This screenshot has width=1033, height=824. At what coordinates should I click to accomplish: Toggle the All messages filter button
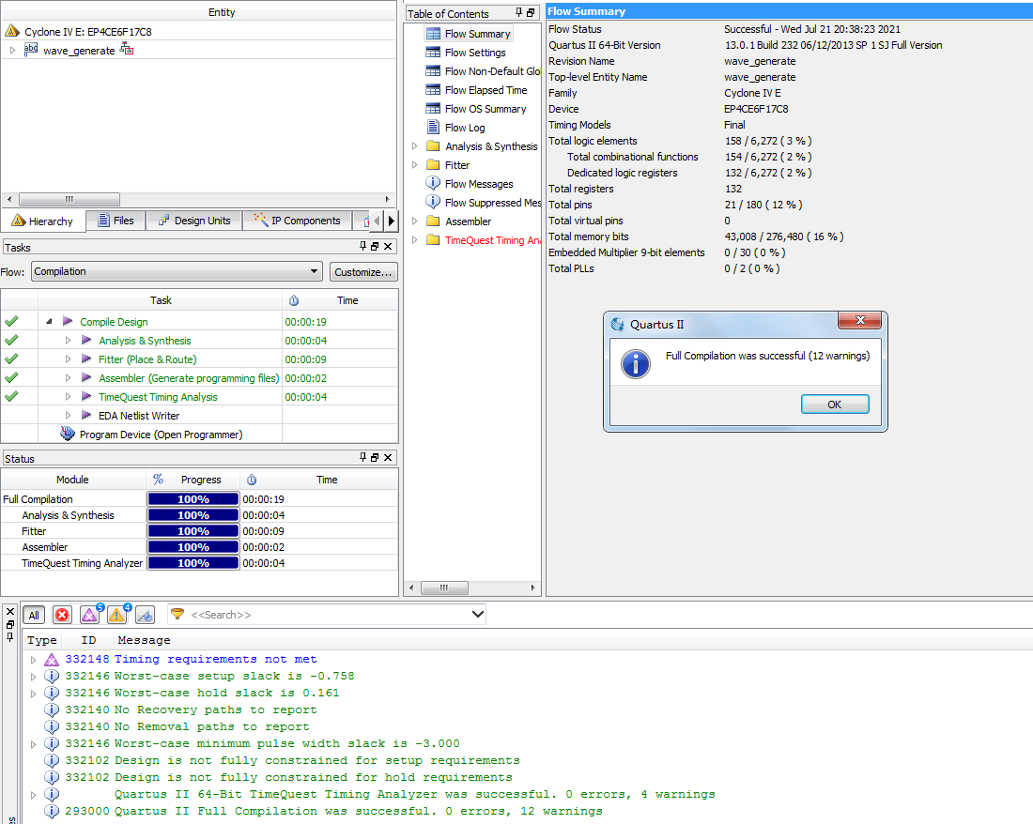(34, 615)
